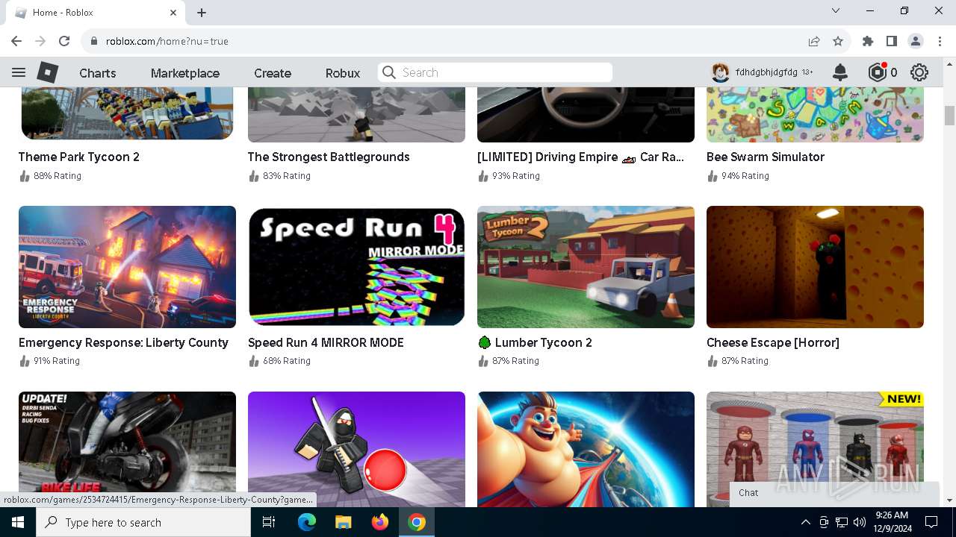The height and width of the screenshot is (537, 956).
Task: Open the Robux balance icon
Action: tap(877, 72)
